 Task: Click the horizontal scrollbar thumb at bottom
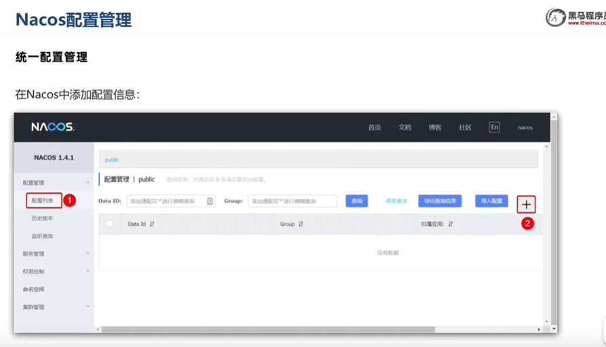click(x=268, y=329)
